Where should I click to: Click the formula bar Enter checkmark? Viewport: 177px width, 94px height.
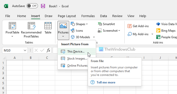(x=42, y=50)
